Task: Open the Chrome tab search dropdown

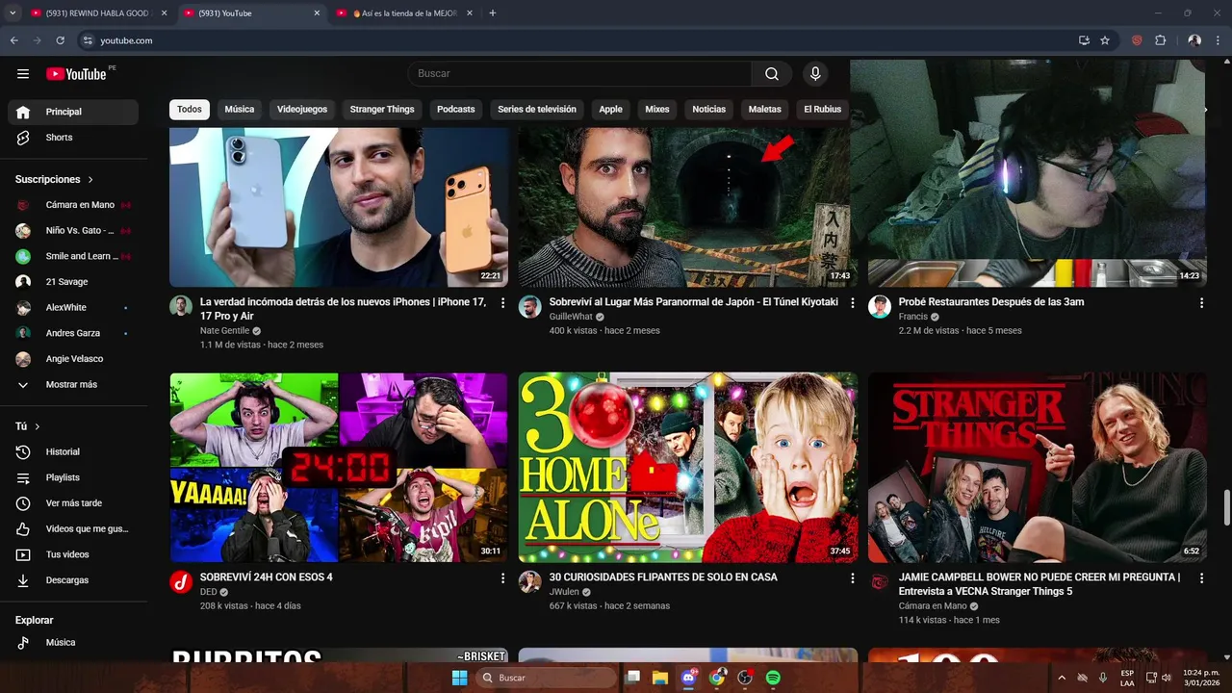Action: pos(13,13)
